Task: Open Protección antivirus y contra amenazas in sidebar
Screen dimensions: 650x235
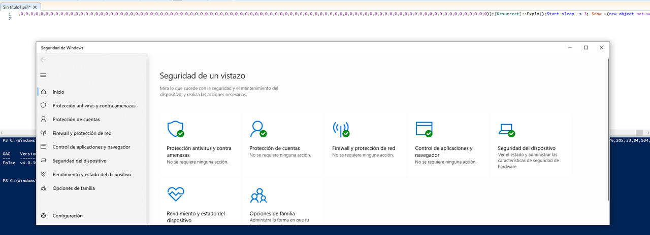Action: 92,106
